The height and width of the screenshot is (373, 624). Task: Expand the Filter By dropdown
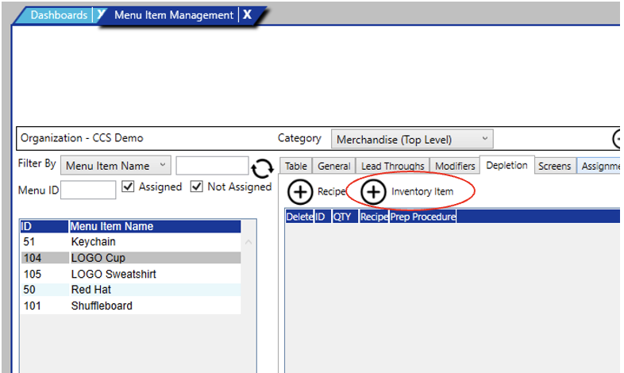[115, 165]
